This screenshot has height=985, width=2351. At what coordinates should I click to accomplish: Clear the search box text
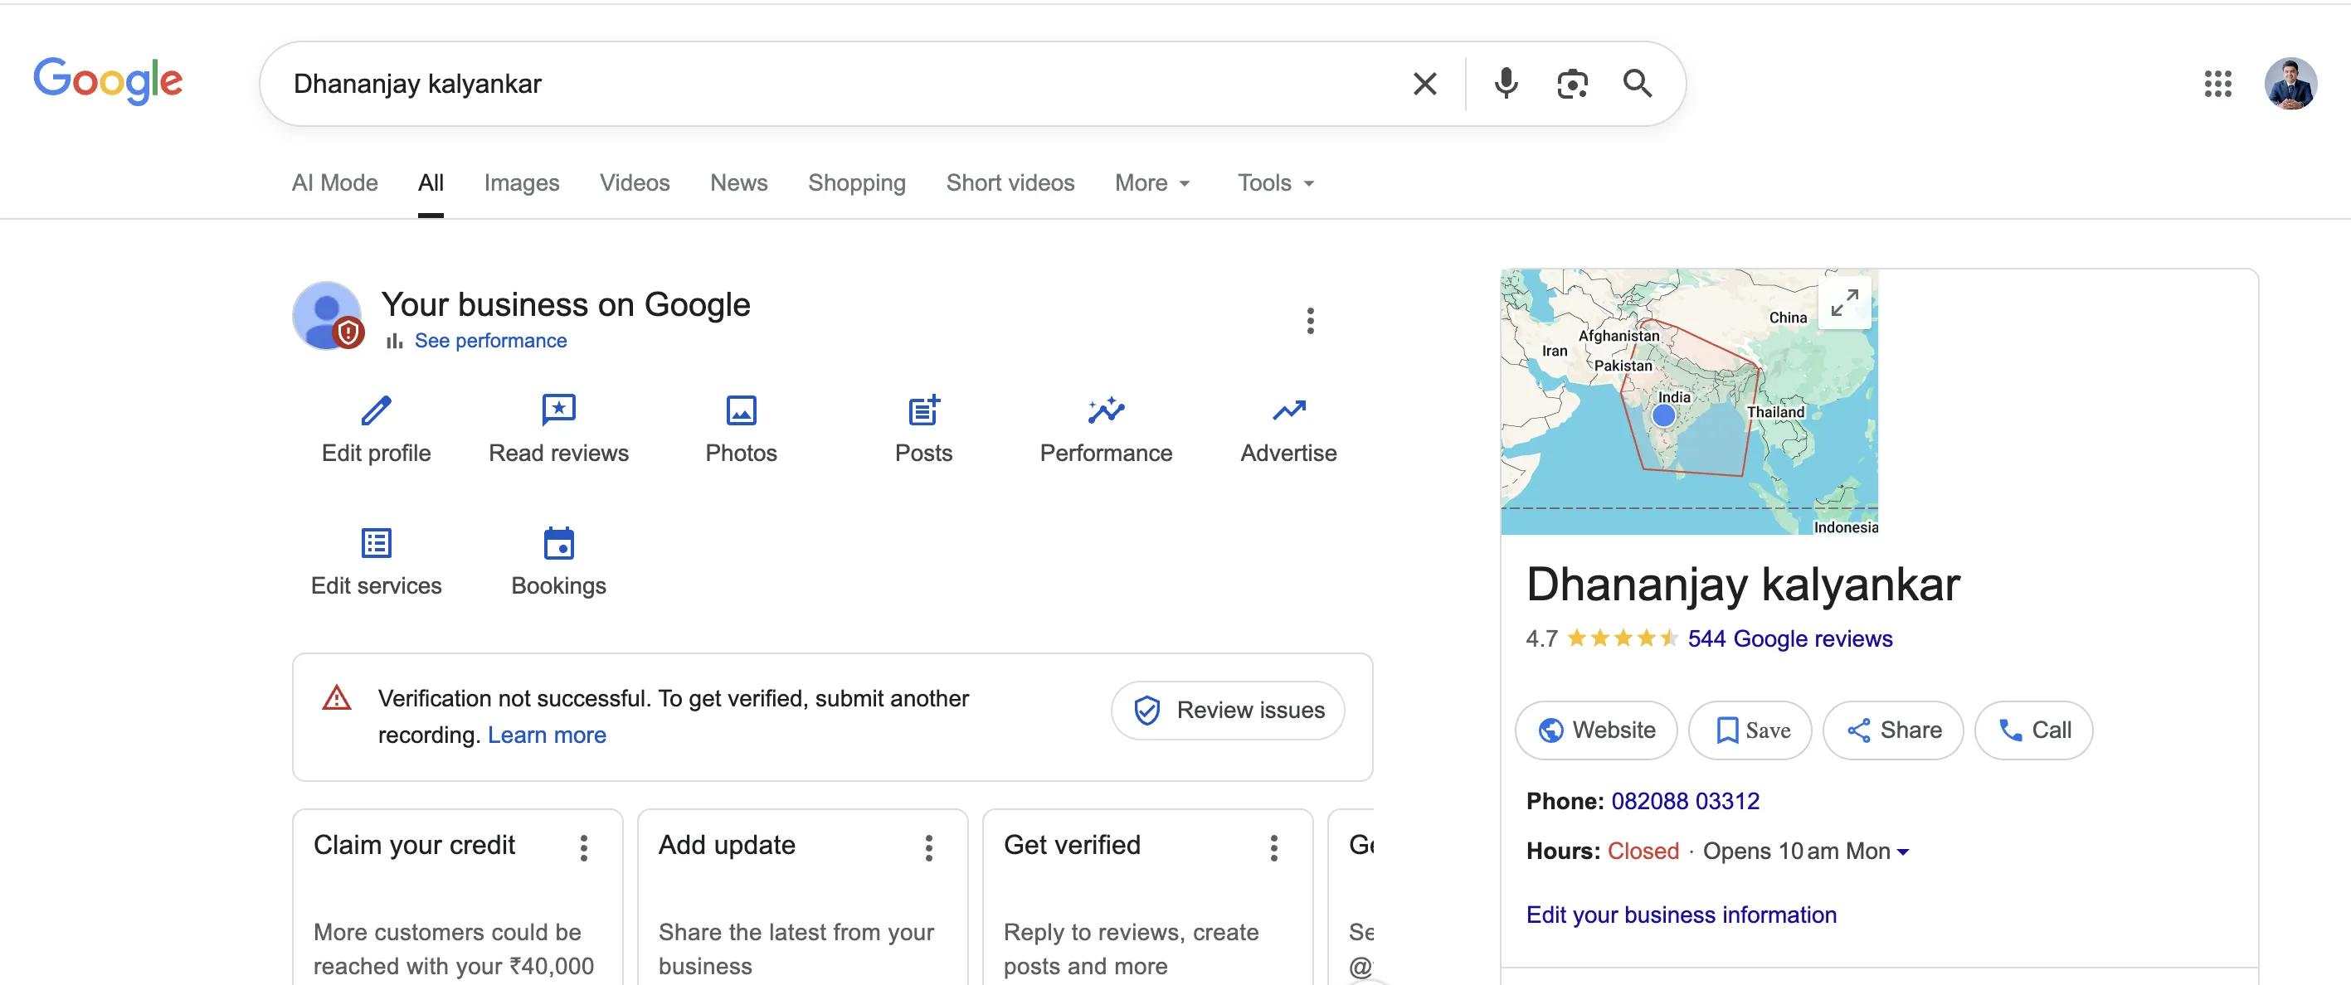coord(1424,83)
